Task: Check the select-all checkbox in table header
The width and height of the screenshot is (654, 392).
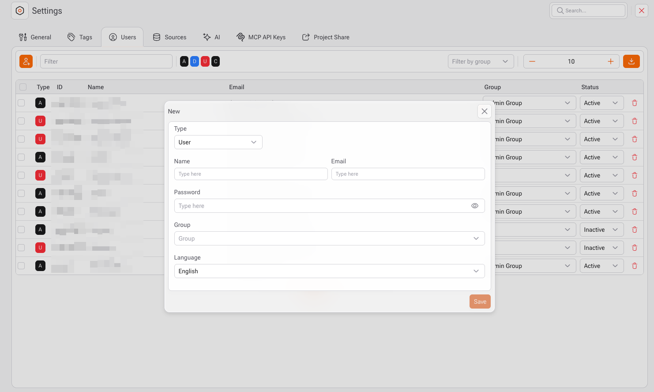Action: point(23,87)
